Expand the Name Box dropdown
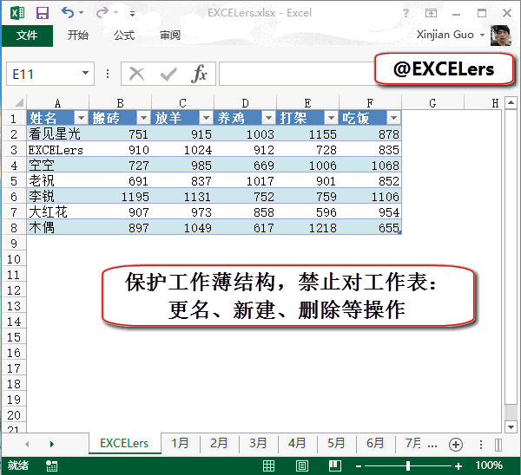 [85, 75]
